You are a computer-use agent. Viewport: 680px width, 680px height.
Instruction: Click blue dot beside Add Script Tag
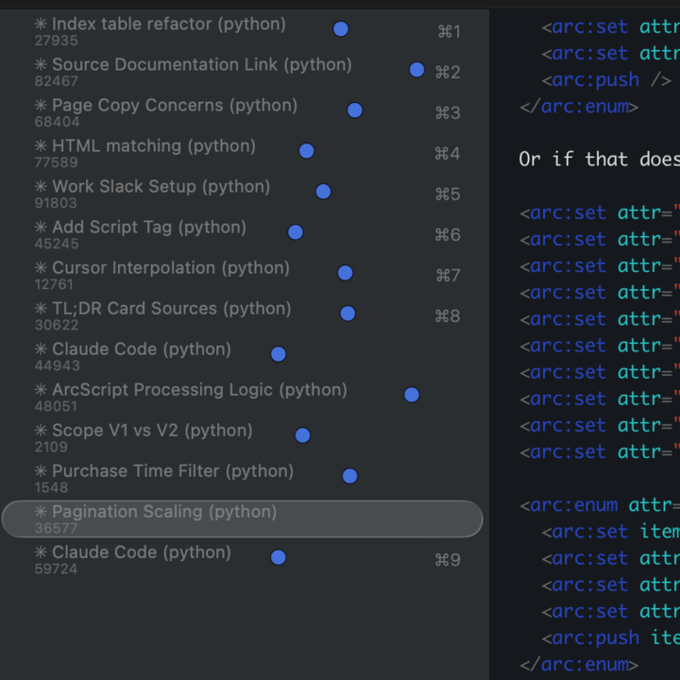[296, 232]
